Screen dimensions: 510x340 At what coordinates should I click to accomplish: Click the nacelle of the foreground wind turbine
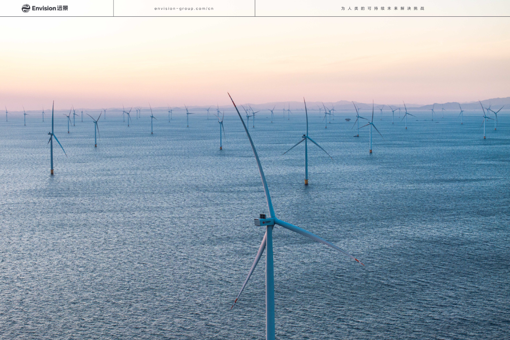coord(264,222)
